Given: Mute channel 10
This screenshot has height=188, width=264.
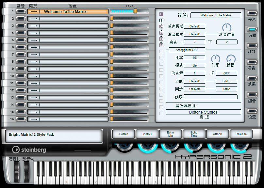Looking at the screenshot, I should click(21, 76).
